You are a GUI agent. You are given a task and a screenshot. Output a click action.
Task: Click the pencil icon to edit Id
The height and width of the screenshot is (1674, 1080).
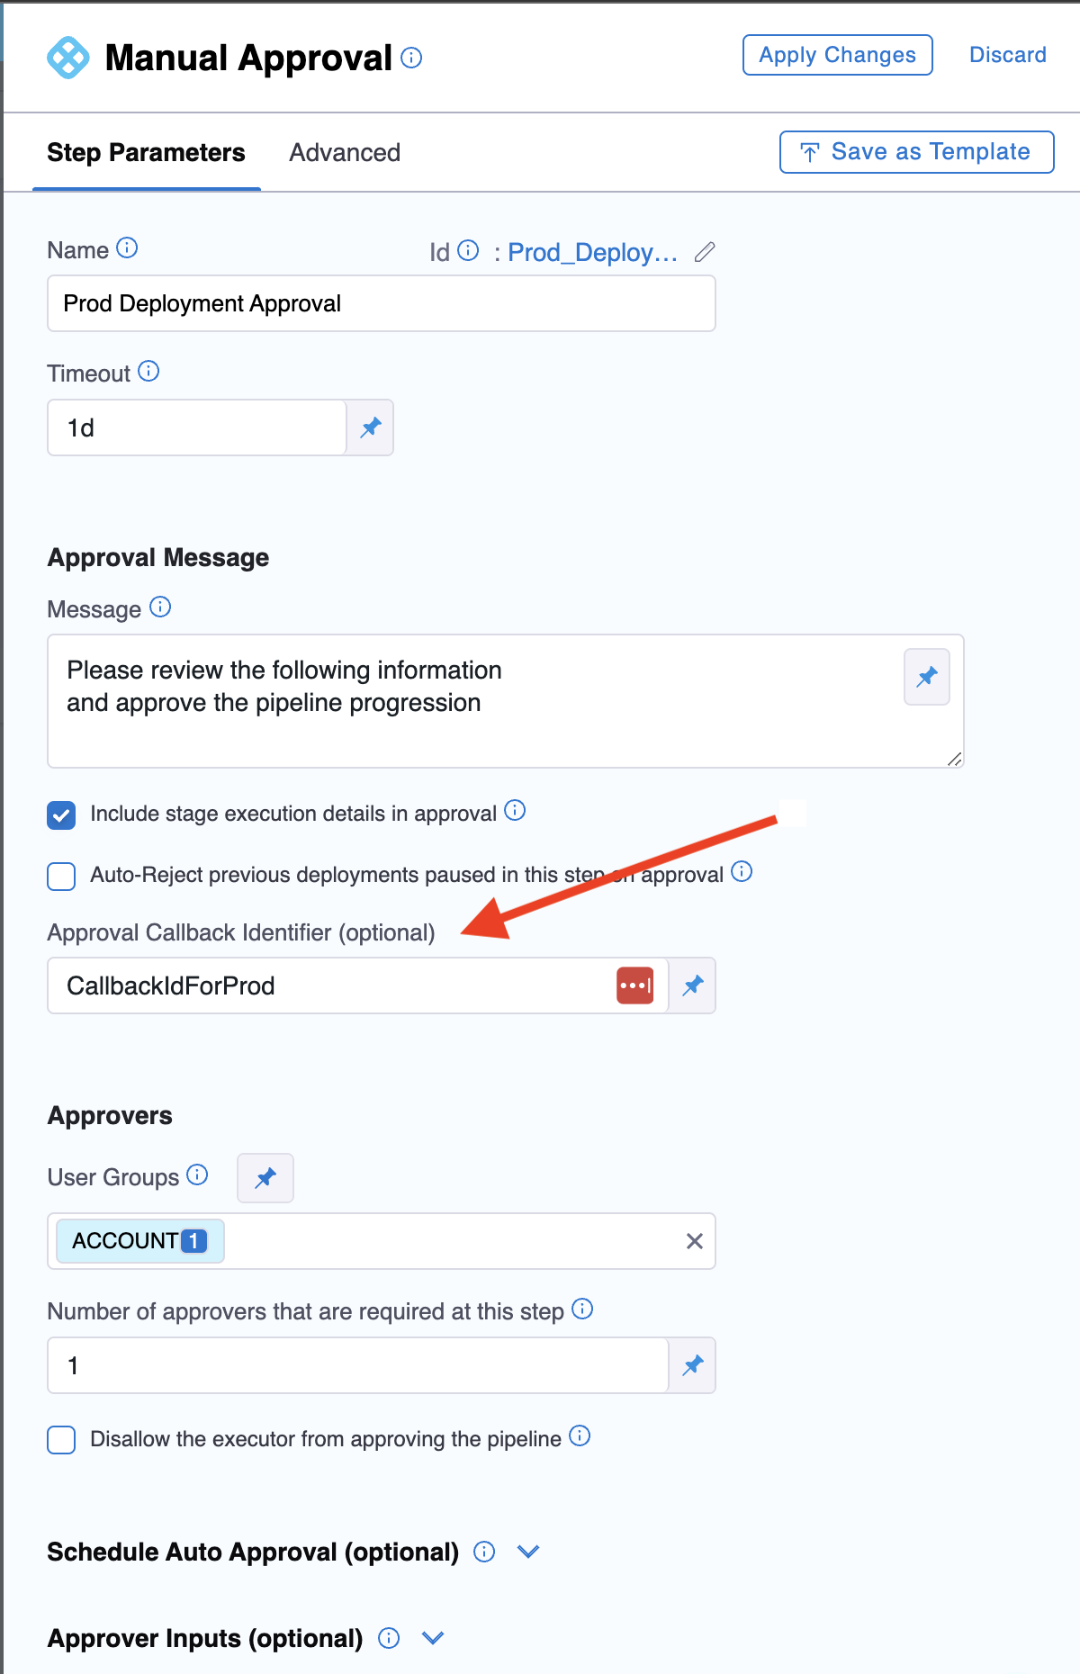tap(705, 252)
